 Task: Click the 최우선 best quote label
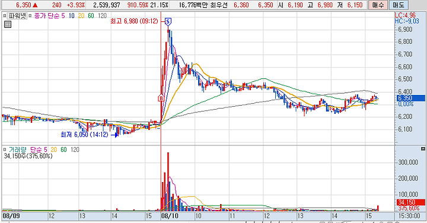tap(219, 5)
